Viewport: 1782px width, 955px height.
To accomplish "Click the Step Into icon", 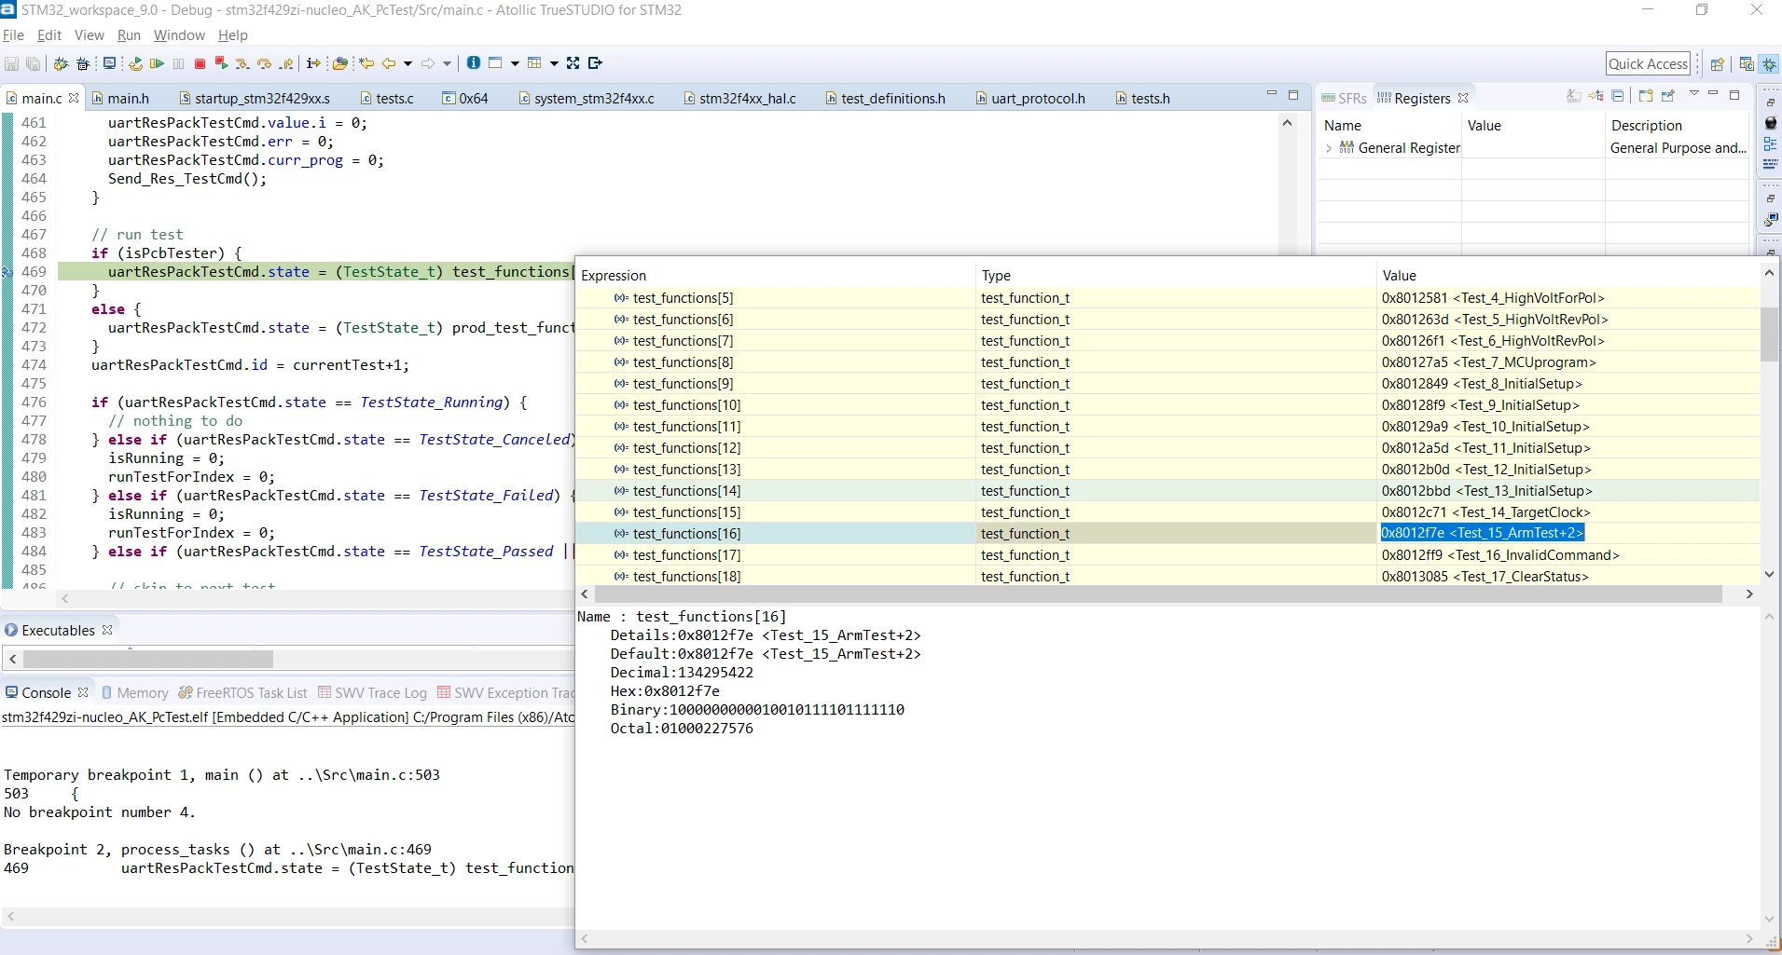I will [242, 63].
